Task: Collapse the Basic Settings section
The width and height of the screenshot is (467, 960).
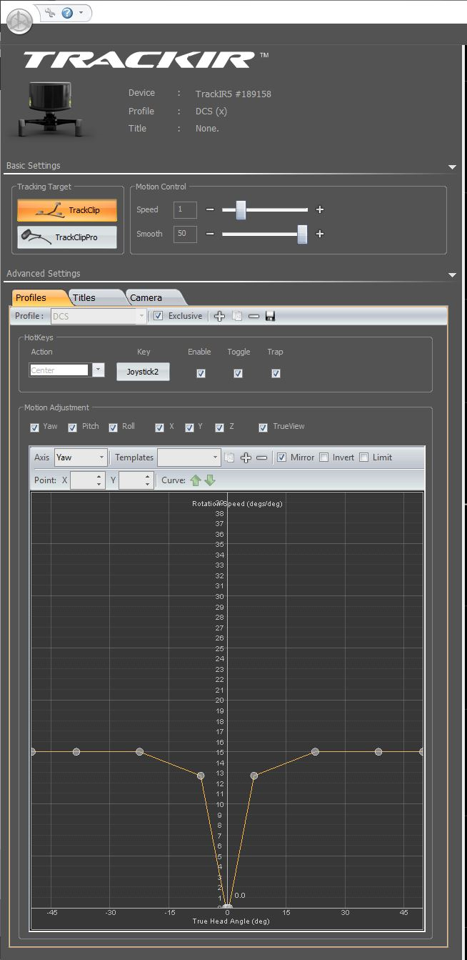Action: [451, 167]
